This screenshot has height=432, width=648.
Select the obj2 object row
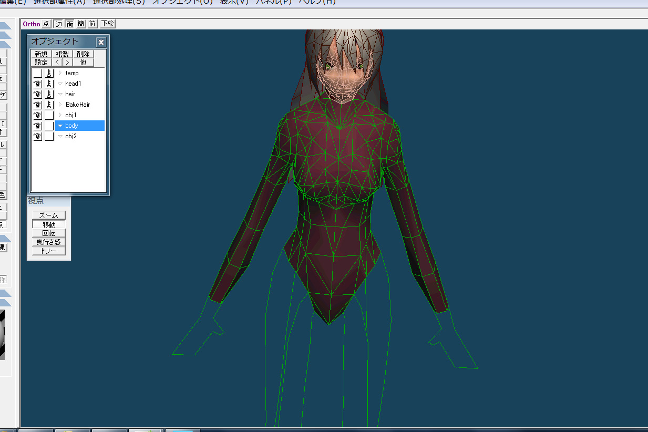point(80,136)
